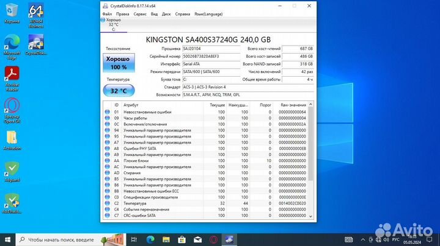
Task: Open the Правка menu
Action: tap(122, 14)
